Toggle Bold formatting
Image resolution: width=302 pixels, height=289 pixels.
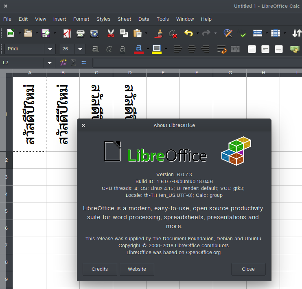(x=96, y=49)
